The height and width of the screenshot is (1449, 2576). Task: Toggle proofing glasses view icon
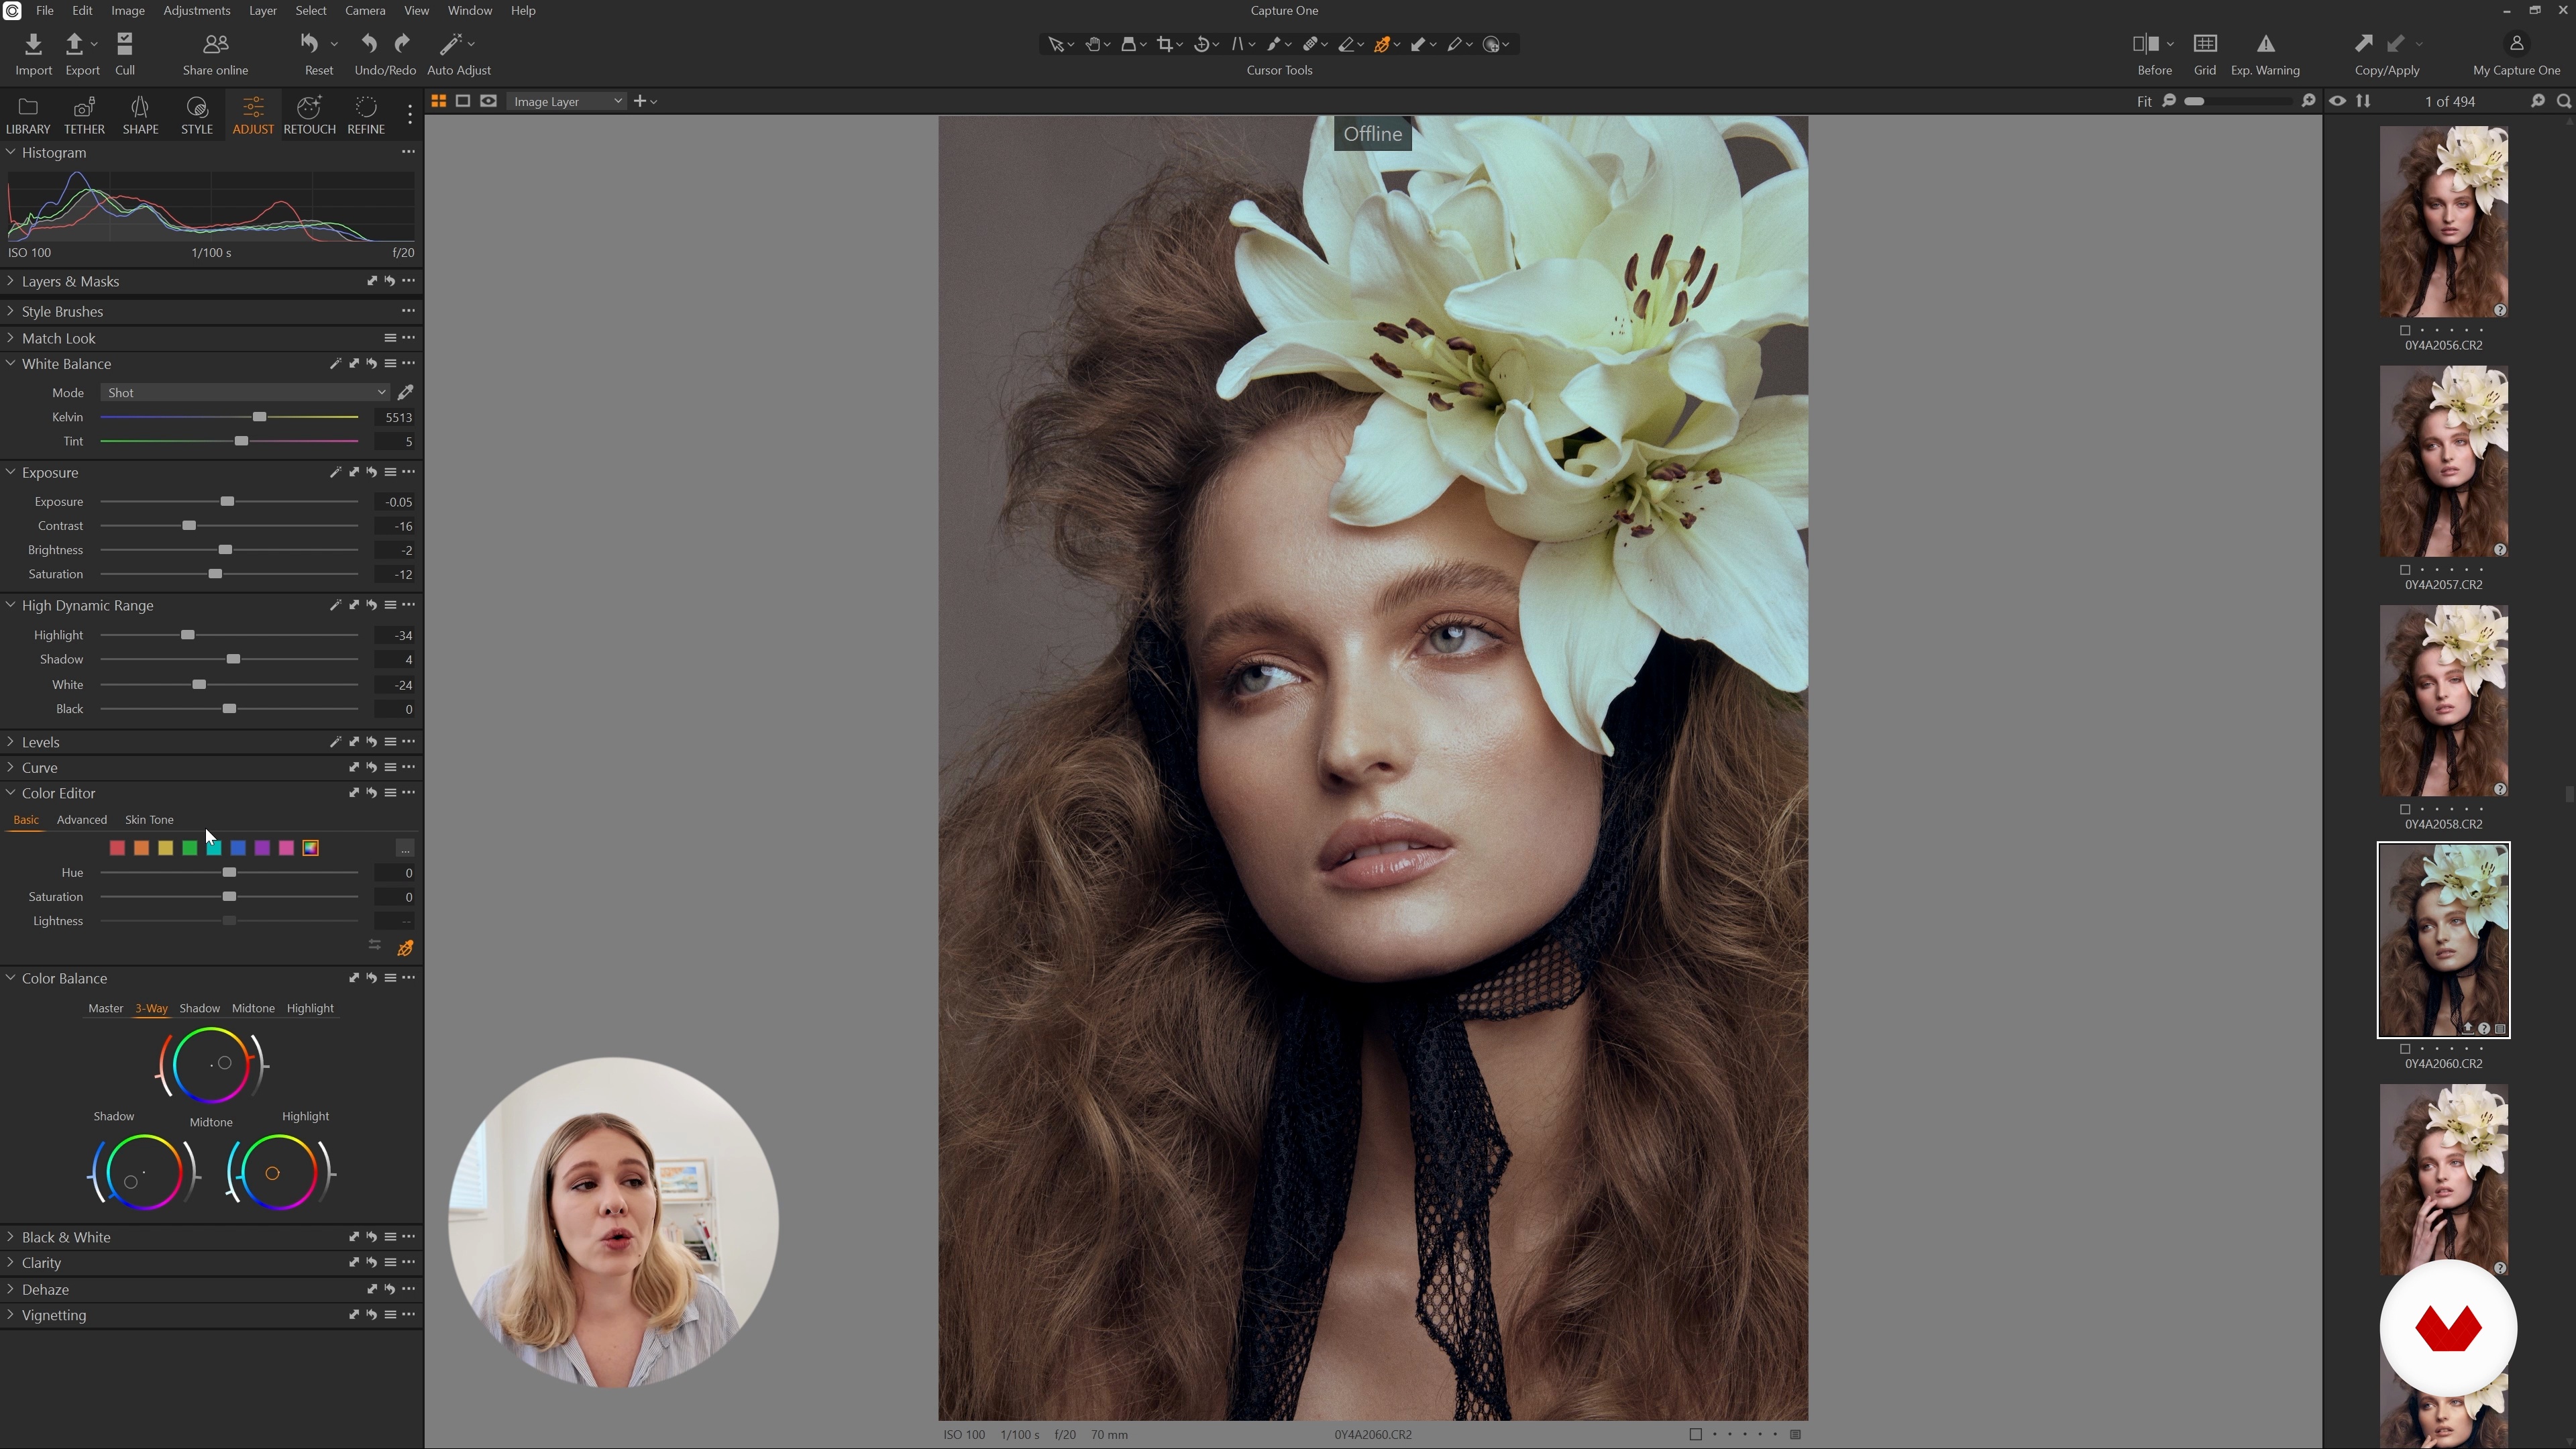(x=488, y=101)
